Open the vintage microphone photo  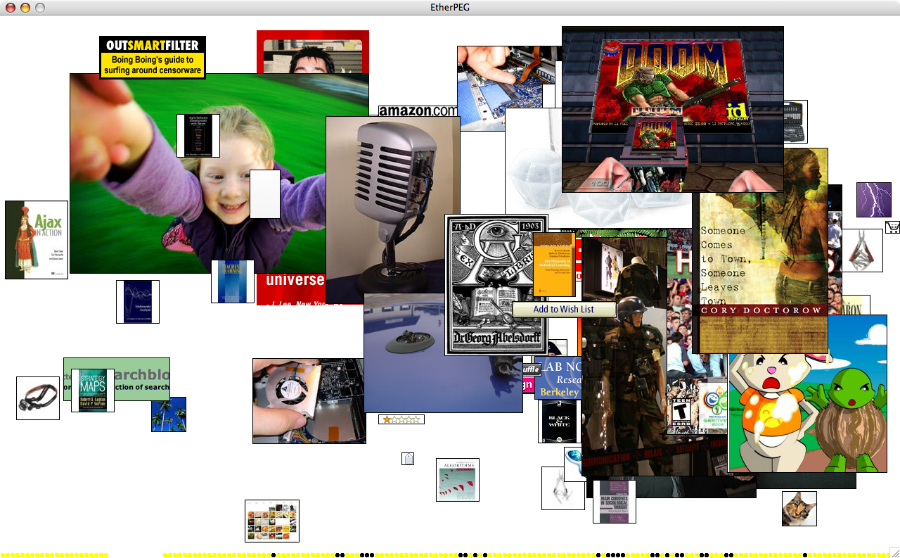393,204
